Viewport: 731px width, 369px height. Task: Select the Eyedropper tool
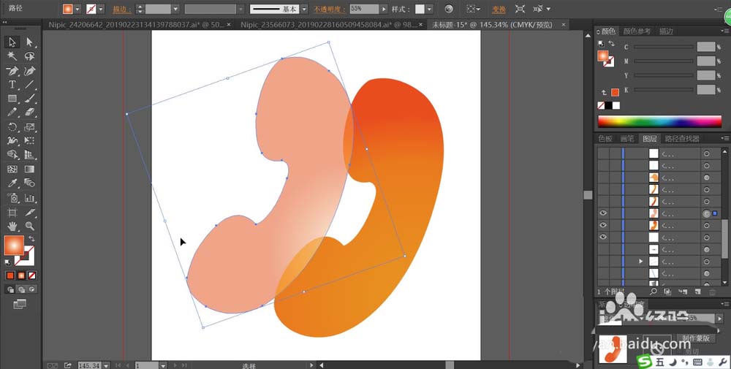[x=12, y=183]
